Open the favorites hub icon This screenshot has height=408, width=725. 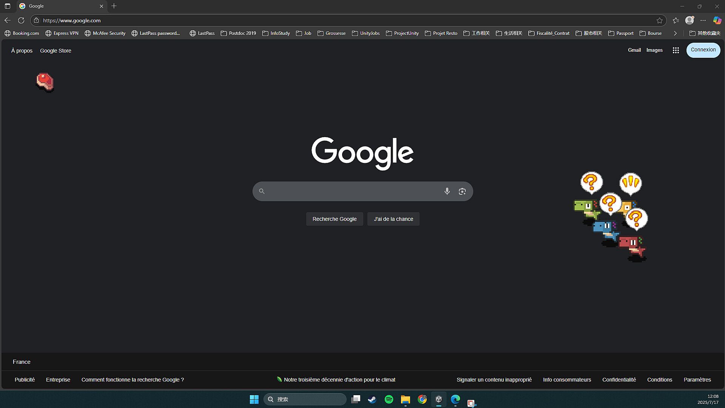tap(676, 20)
